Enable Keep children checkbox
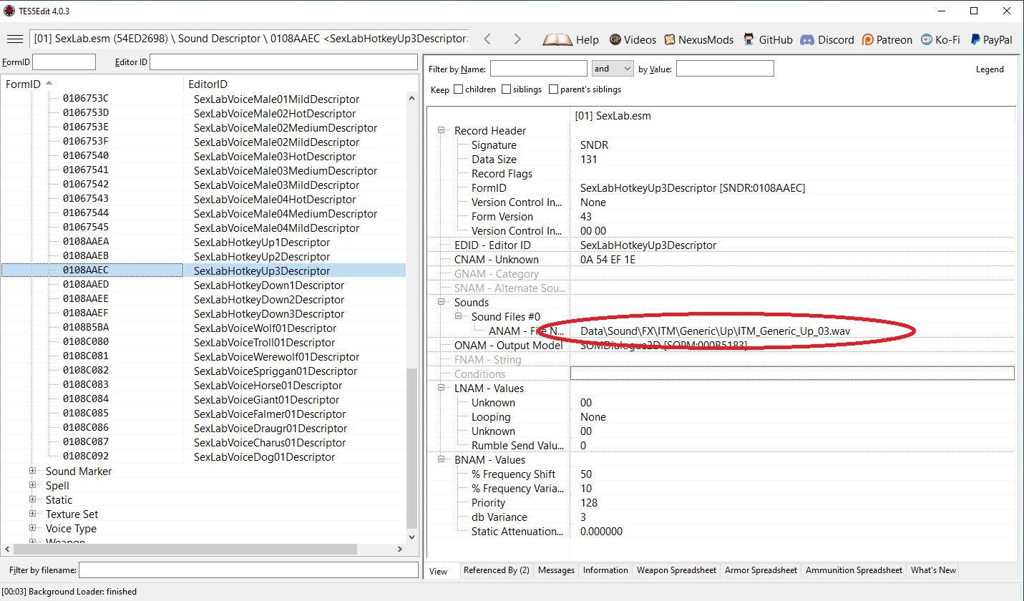The height and width of the screenshot is (601, 1024). coord(458,89)
